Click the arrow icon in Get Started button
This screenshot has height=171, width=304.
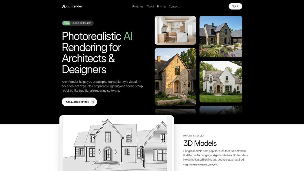tap(93, 102)
